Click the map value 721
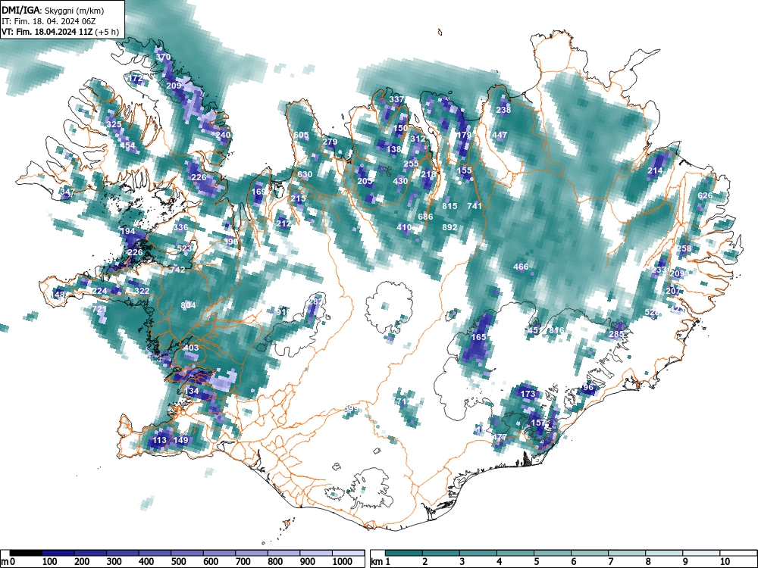Image resolution: width=758 pixels, height=568 pixels. [99, 309]
